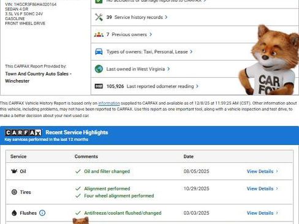Click the VIN number text

[x=31, y=4]
